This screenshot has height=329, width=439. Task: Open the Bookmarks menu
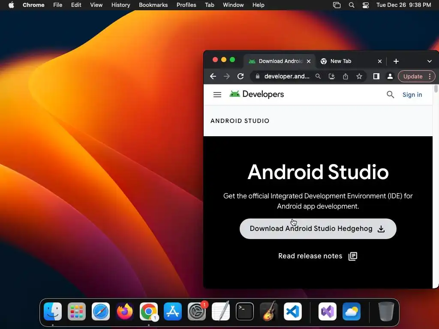(153, 5)
